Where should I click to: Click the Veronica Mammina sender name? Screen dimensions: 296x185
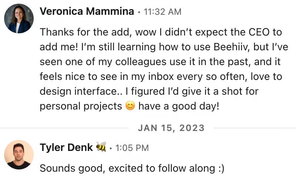(x=87, y=12)
